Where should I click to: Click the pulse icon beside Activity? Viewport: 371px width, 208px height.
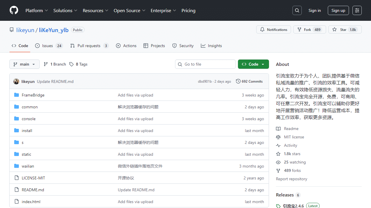pos(278,145)
